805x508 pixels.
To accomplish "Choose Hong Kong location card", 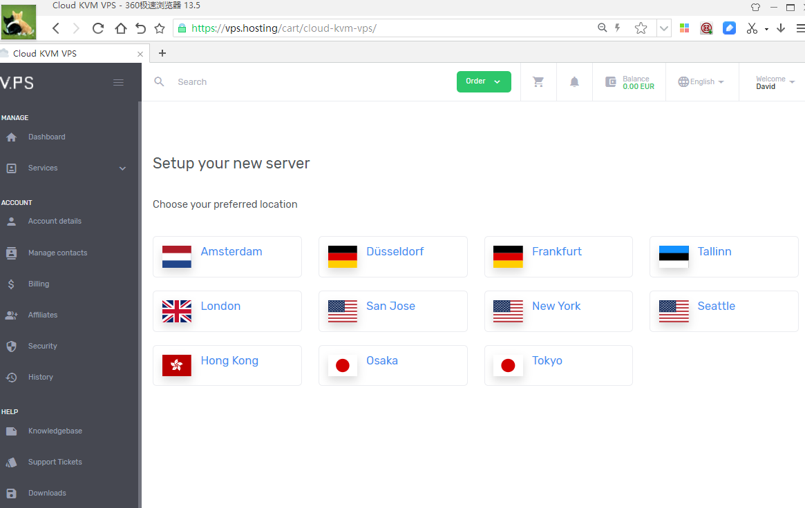I will [227, 366].
